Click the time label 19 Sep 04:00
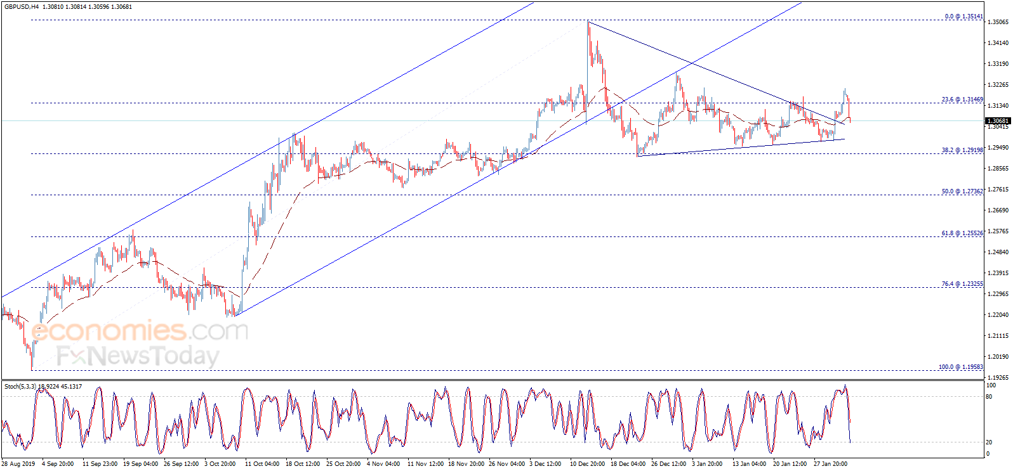 coord(141,464)
